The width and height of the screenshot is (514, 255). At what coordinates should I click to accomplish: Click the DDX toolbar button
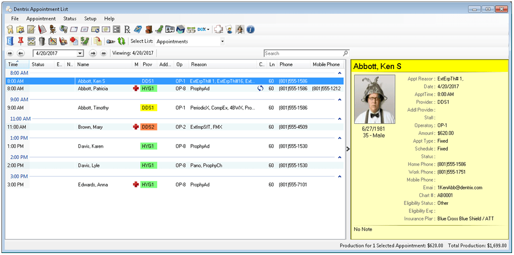[203, 29]
